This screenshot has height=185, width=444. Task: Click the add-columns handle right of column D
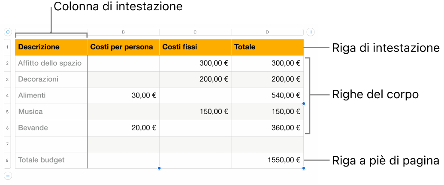click(x=311, y=32)
